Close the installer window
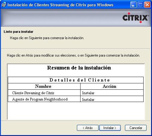The image size is (152, 136). click(x=147, y=5)
